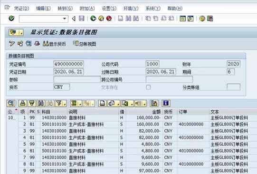Image resolution: width=257 pixels, height=174 pixels.
Task: Click the 文本 column header
Action: click(x=233, y=112)
